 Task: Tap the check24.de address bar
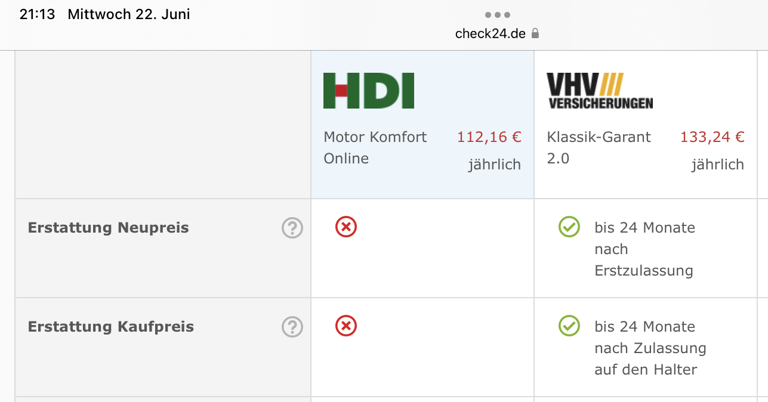(491, 33)
